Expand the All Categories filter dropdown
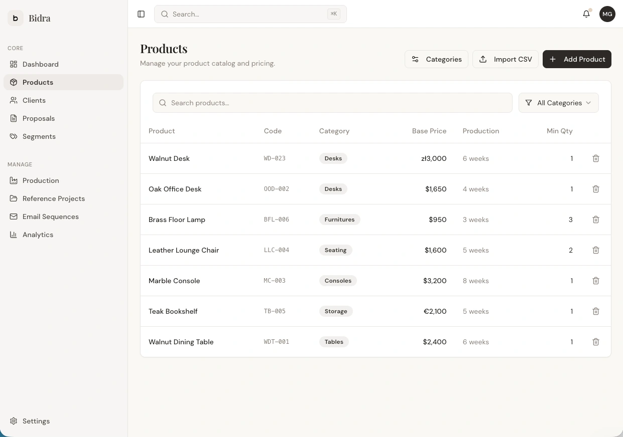Viewport: 623px width, 437px height. (558, 103)
